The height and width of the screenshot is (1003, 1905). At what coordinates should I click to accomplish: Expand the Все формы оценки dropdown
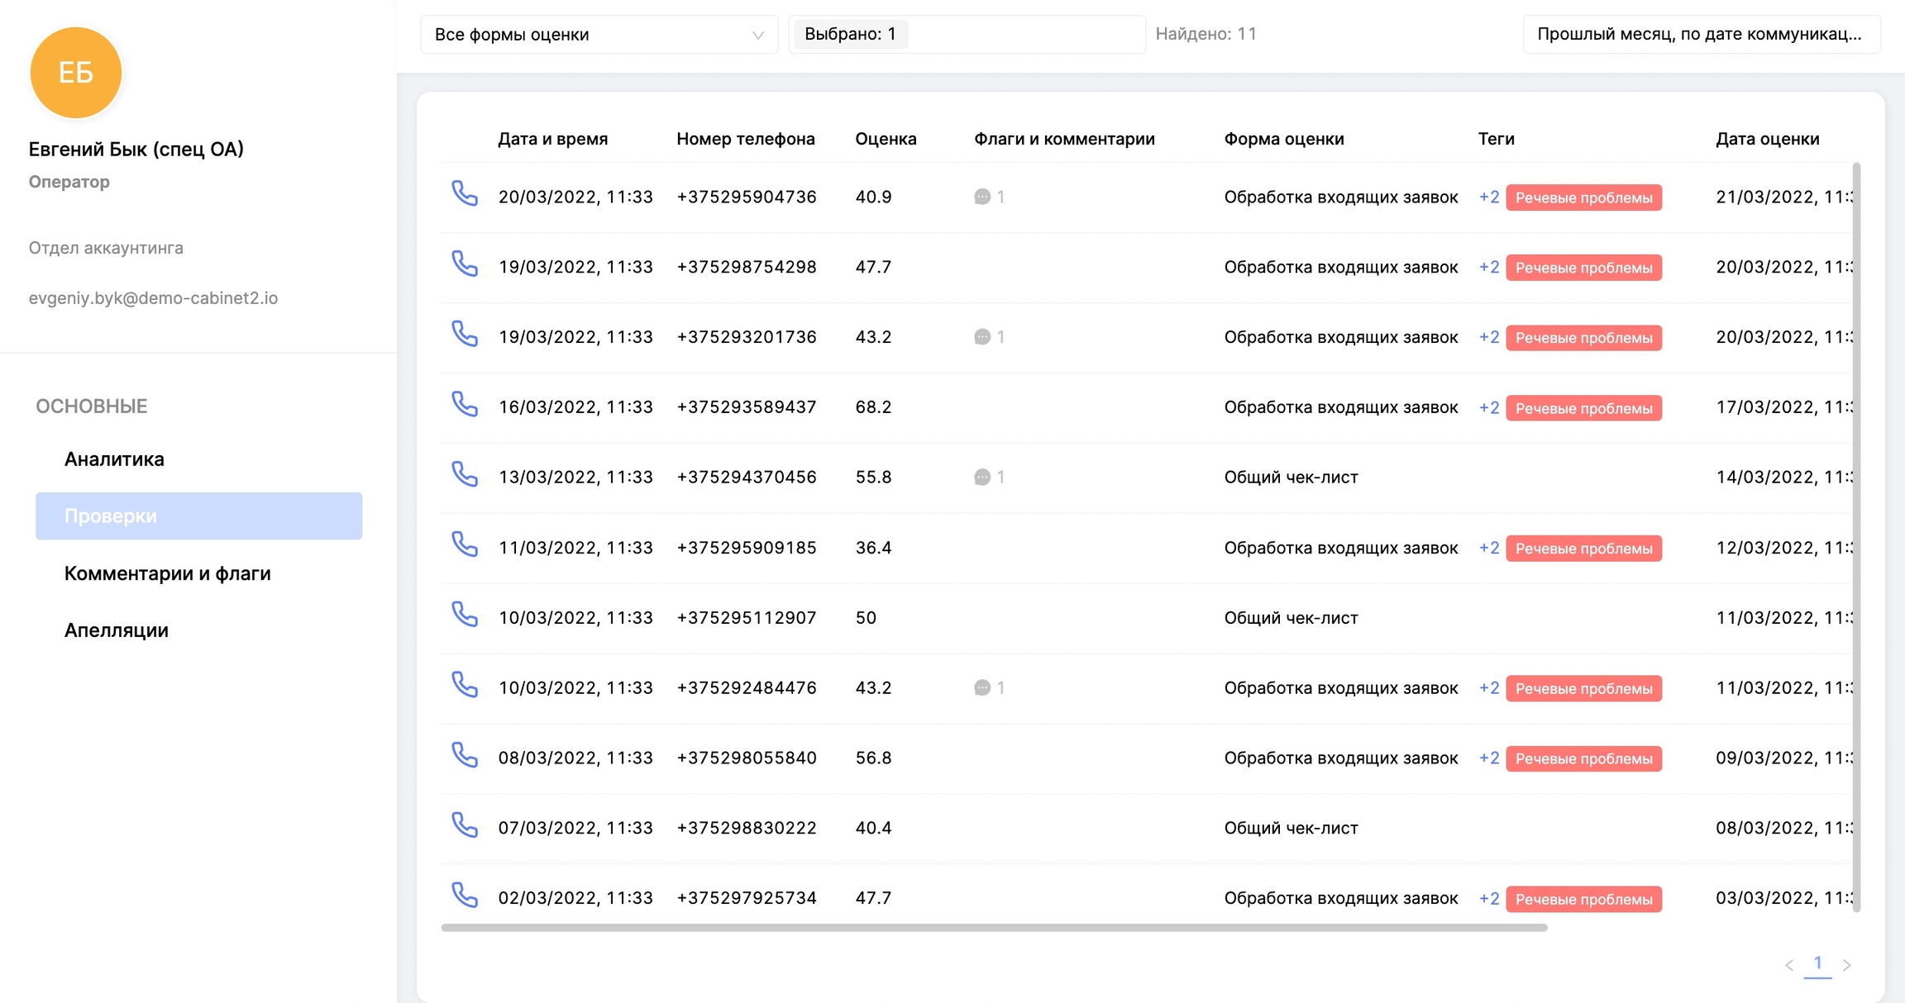tap(599, 35)
